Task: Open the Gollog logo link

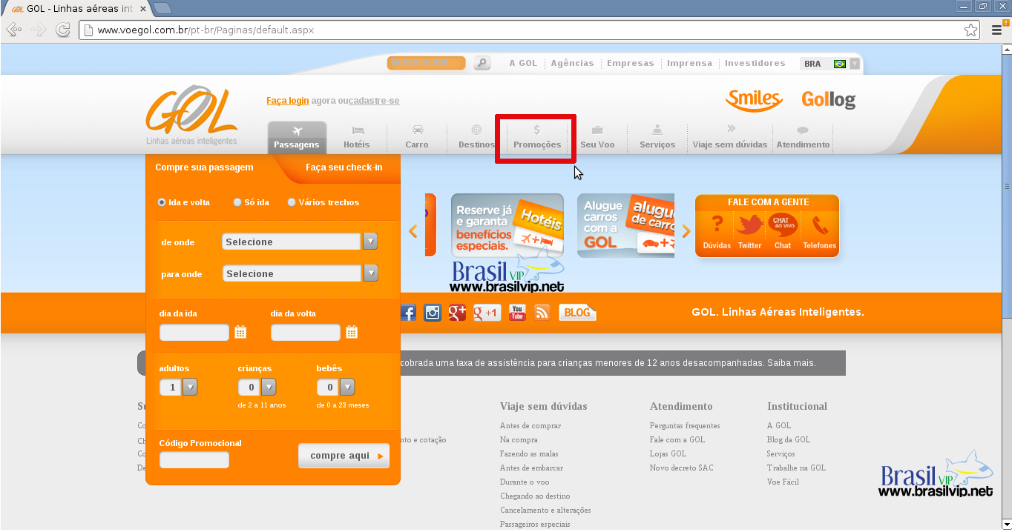Action: 828,100
